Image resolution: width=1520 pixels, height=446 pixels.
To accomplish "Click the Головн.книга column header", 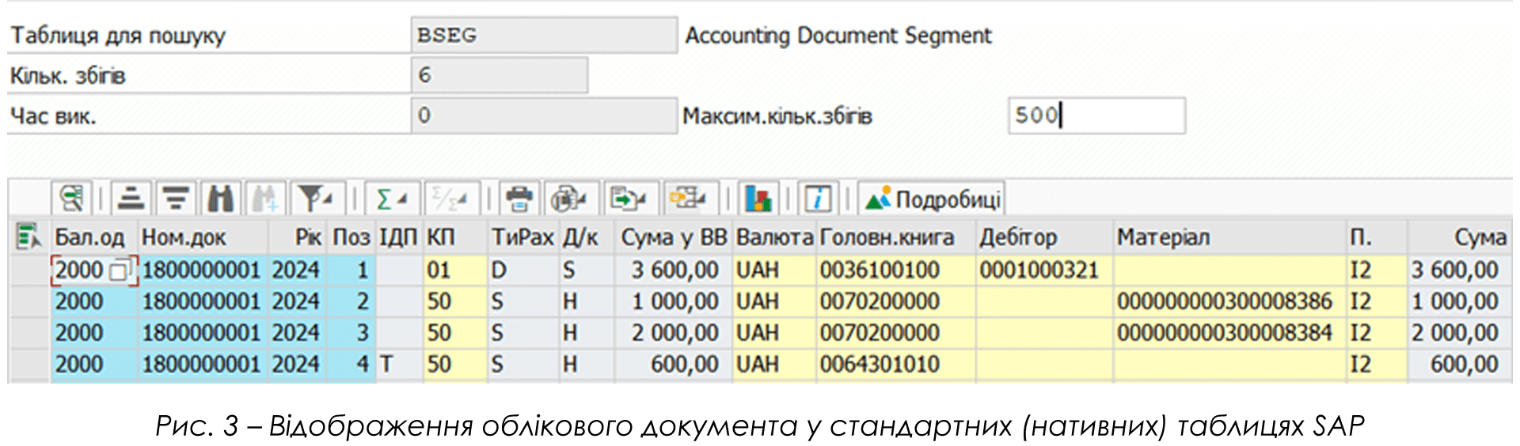I will 895,236.
